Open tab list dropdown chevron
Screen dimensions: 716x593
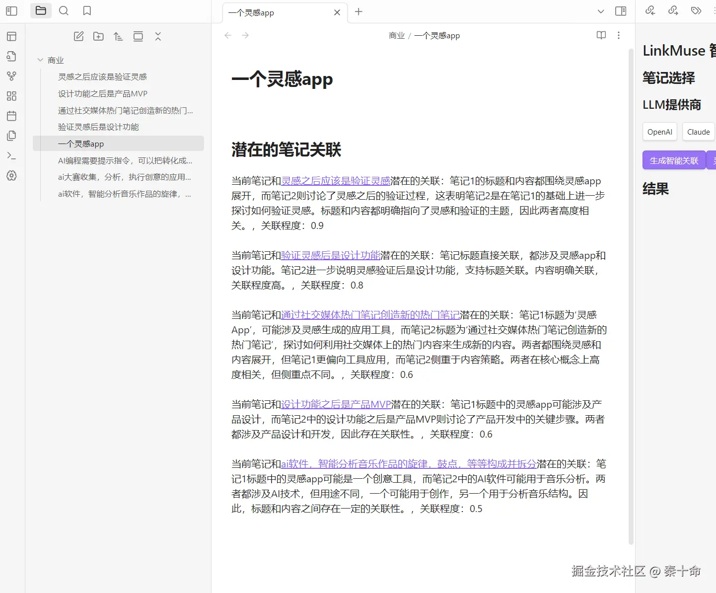(601, 11)
